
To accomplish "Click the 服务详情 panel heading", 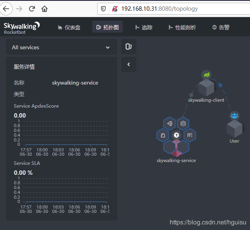I will pyautogui.click(x=24, y=67).
